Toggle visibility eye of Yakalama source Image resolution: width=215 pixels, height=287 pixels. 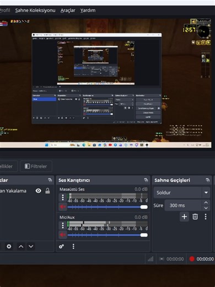point(39,191)
